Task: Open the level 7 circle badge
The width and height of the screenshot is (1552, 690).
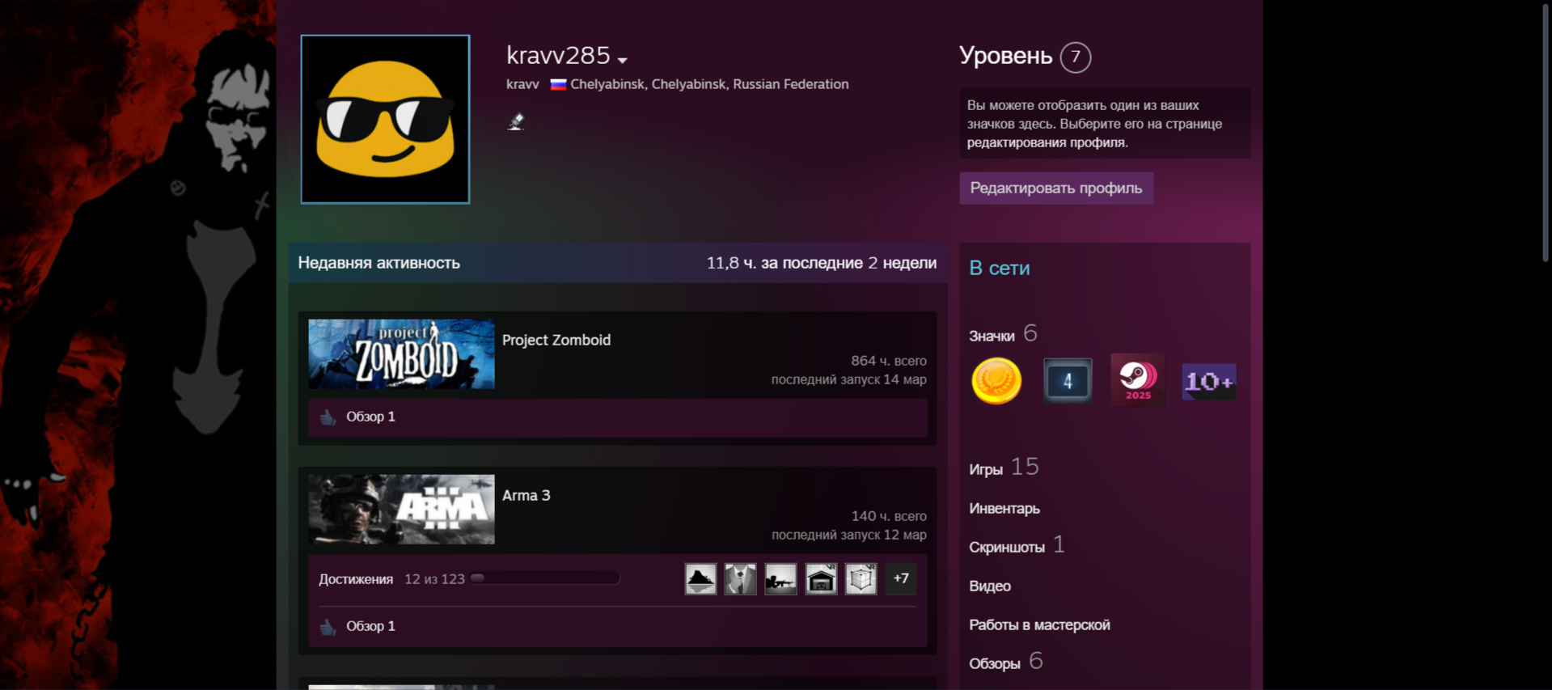Action: tap(1075, 57)
